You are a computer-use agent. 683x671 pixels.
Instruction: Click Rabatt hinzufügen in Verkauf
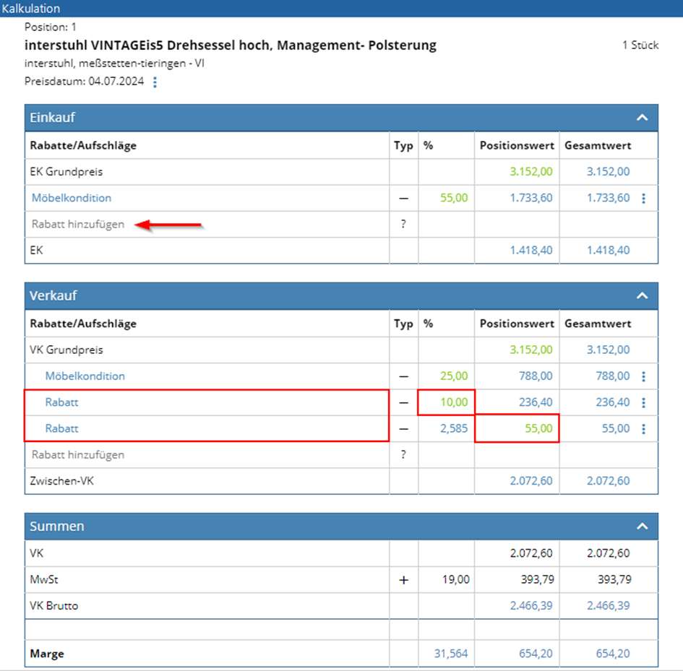(x=78, y=455)
